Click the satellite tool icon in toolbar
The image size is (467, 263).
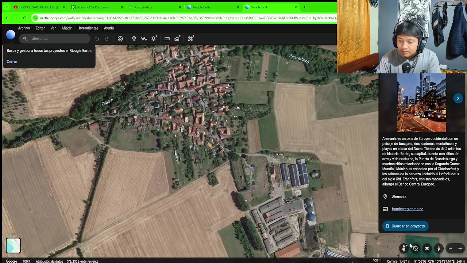click(x=190, y=39)
